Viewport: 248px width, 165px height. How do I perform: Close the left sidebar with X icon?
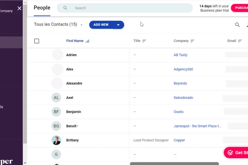click(20, 8)
